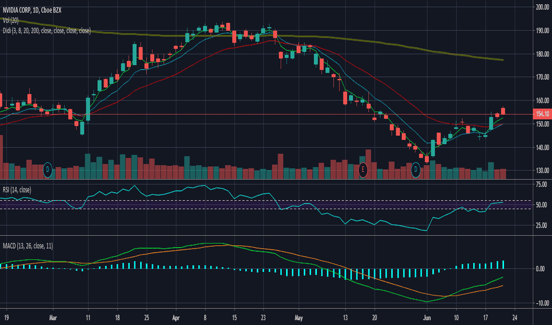
Task: Select the MACD (13, 26, close, 11) label
Action: coord(28,246)
